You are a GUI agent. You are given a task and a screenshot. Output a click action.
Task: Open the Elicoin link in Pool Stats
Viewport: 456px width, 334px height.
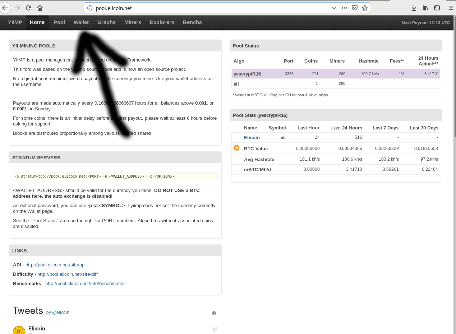point(252,138)
